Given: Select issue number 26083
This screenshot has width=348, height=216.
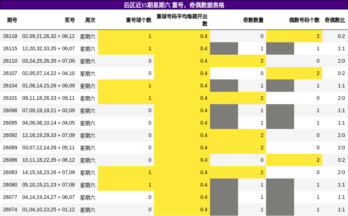Looking at the screenshot, I should pyautogui.click(x=10, y=173).
